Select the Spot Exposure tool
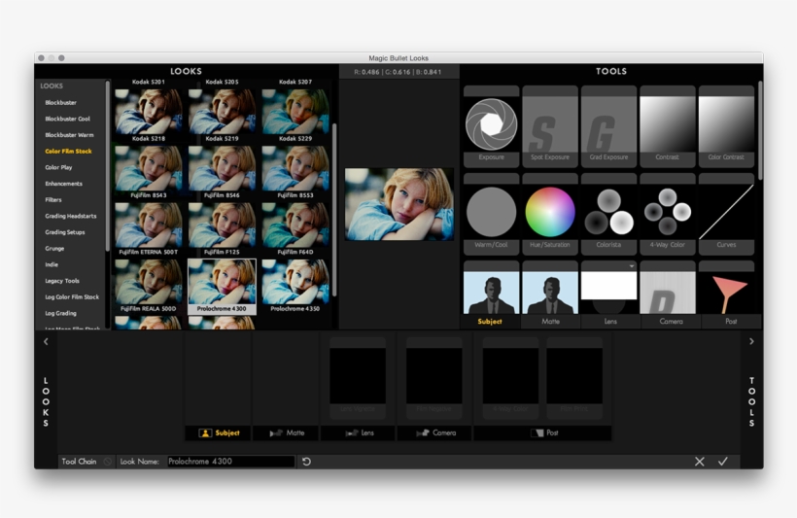797x518 pixels. point(550,126)
